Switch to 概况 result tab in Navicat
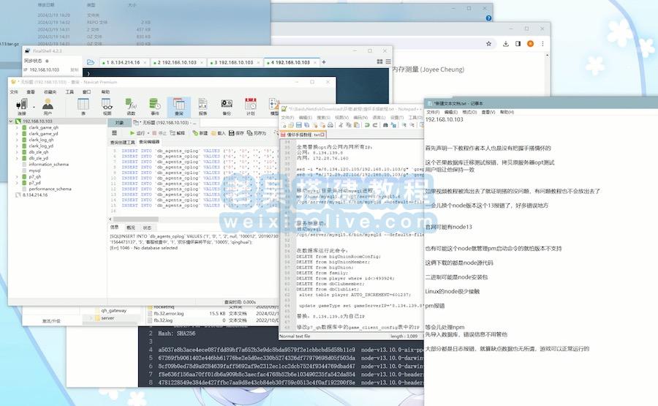This screenshot has height=406, width=658. tap(131, 228)
